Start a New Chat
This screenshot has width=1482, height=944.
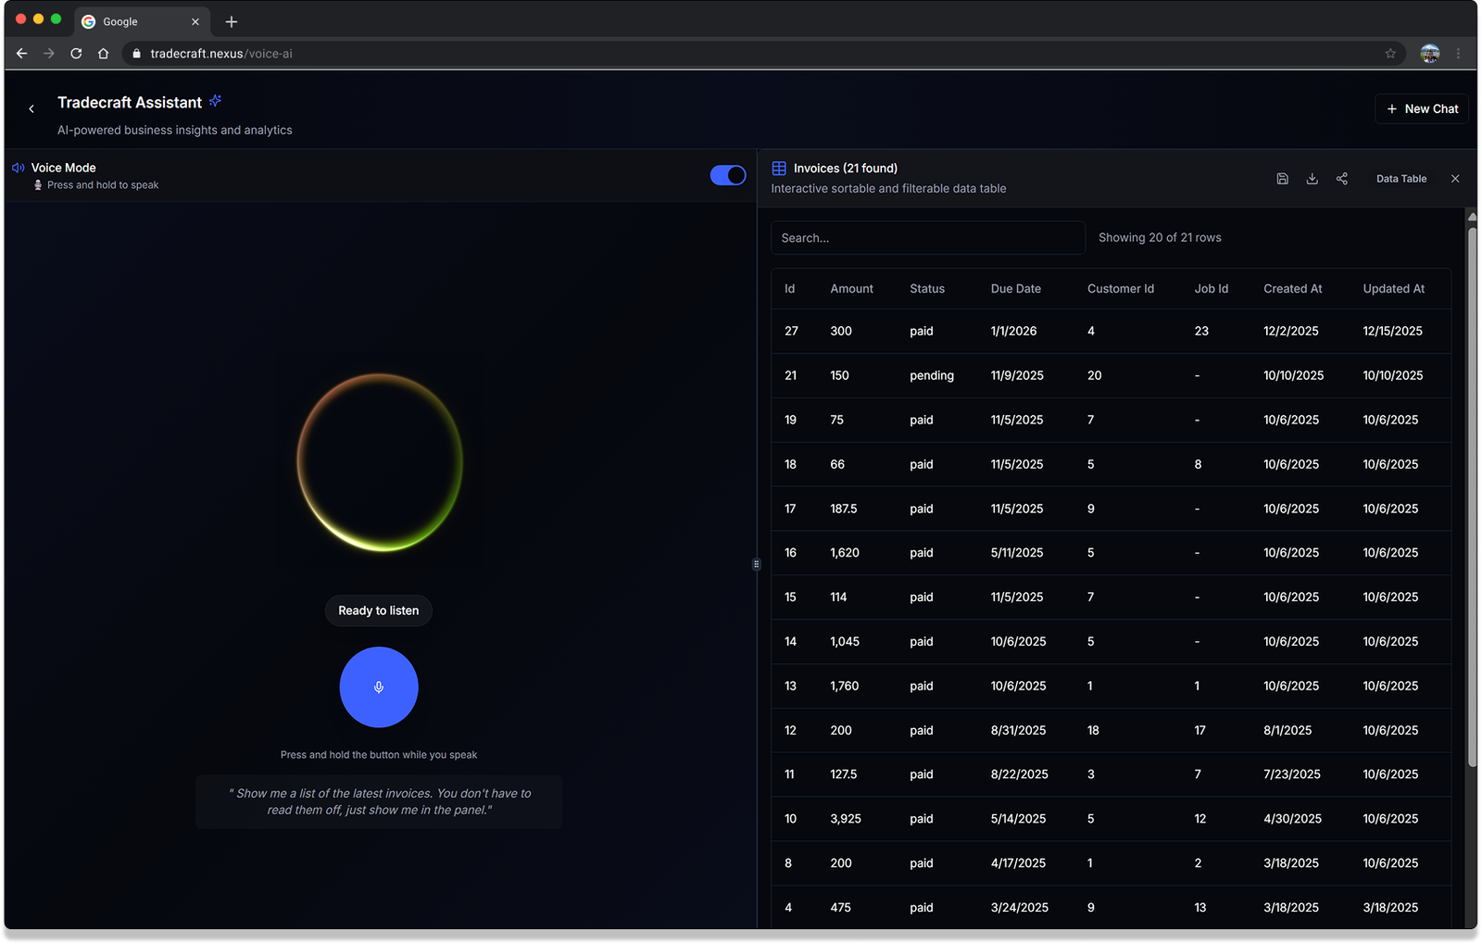[x=1422, y=108]
